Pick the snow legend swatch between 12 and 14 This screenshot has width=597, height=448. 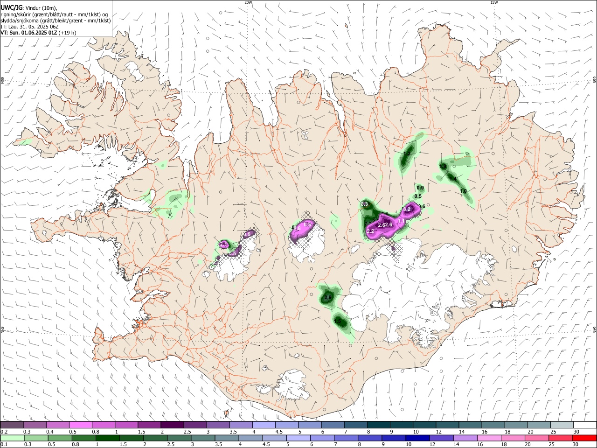pyautogui.click(x=448, y=425)
